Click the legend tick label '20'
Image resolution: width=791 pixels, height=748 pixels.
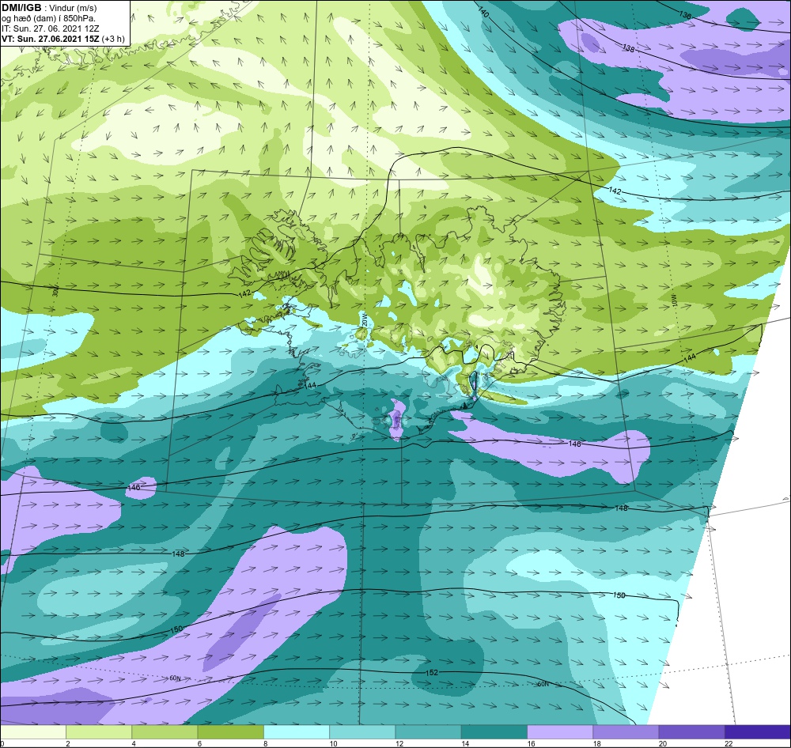662,743
